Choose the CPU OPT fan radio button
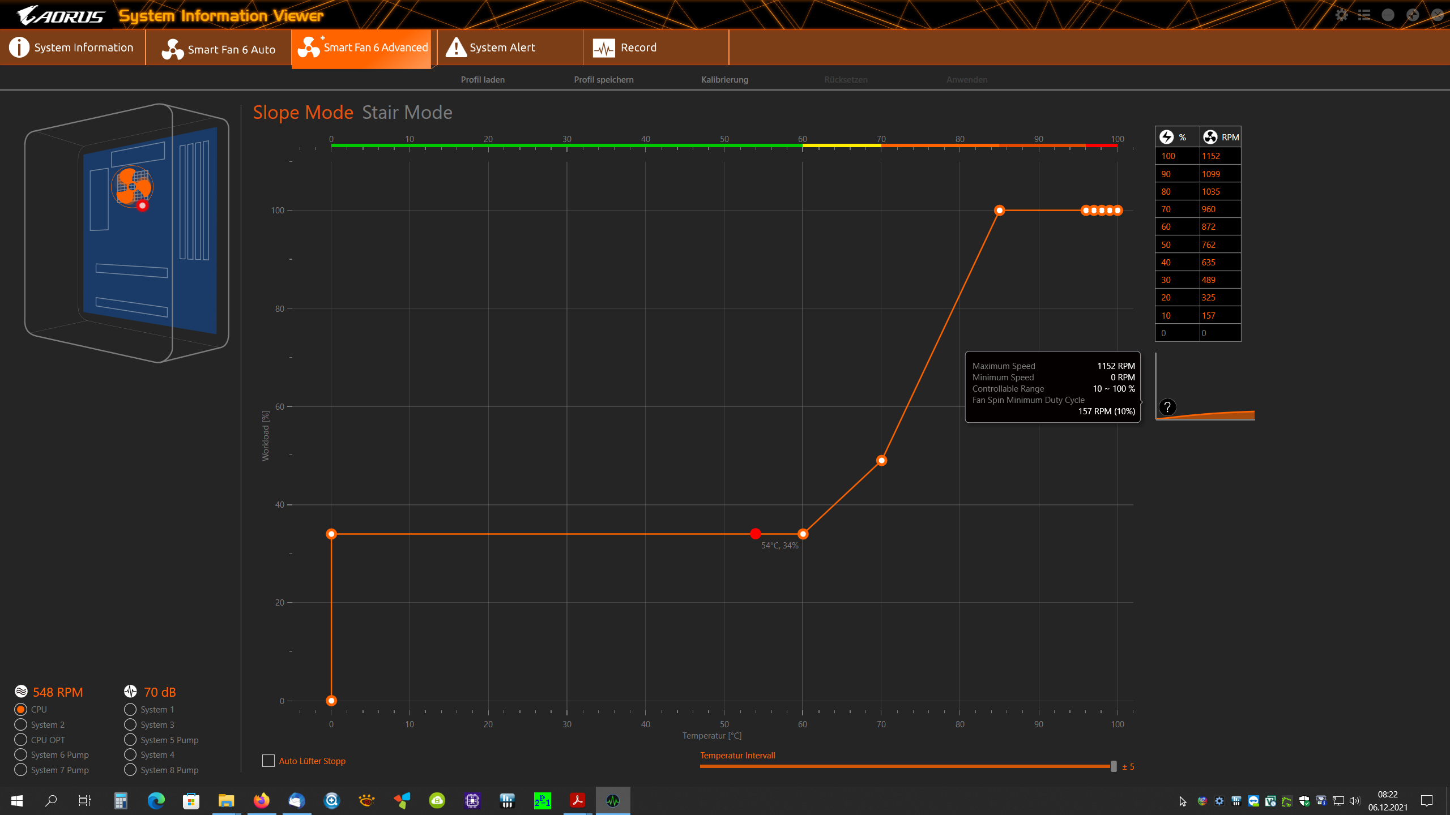The height and width of the screenshot is (815, 1450). pyautogui.click(x=21, y=740)
